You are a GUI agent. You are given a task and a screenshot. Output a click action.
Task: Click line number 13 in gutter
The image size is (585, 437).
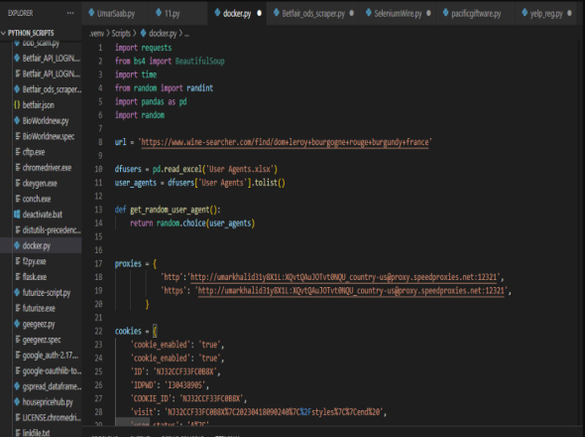pyautogui.click(x=98, y=210)
